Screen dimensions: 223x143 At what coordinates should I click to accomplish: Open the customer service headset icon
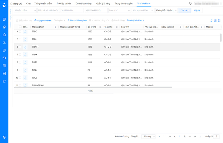pyautogui.click(x=190, y=3)
